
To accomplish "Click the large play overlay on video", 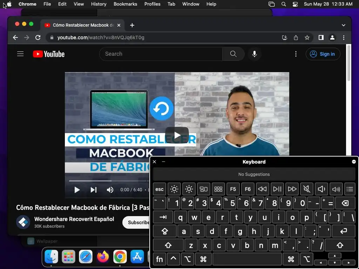I will [177, 135].
